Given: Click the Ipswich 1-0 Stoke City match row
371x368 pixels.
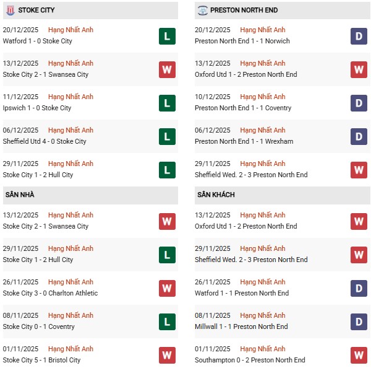Looking at the screenshot, I should [x=37, y=108].
